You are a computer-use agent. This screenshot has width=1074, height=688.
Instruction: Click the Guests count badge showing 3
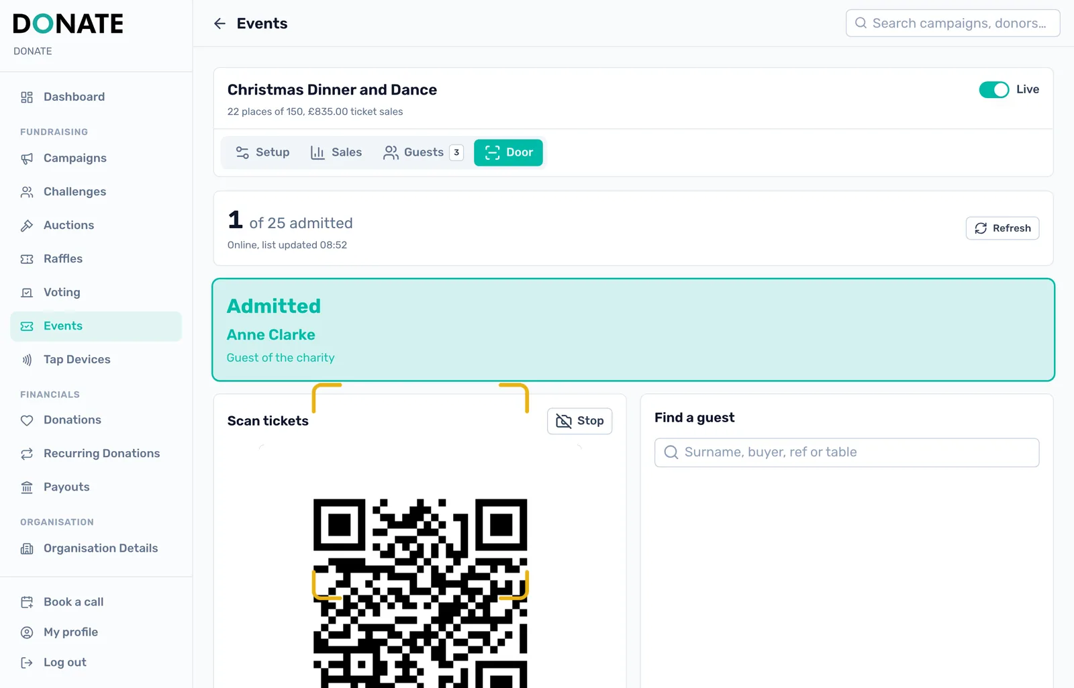(456, 152)
